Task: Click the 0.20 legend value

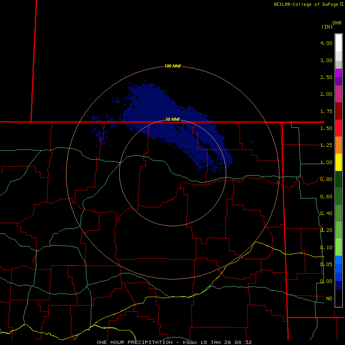Action: pyautogui.click(x=326, y=230)
